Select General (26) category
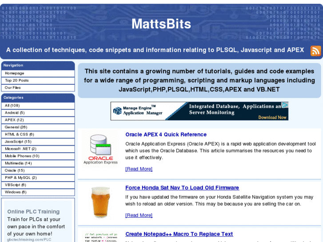This screenshot has height=242, width=323. 38,127
